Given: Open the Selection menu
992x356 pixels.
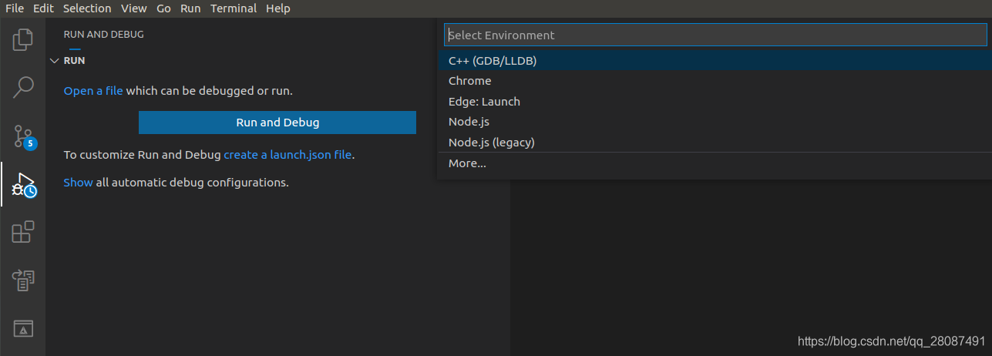Looking at the screenshot, I should pyautogui.click(x=87, y=8).
